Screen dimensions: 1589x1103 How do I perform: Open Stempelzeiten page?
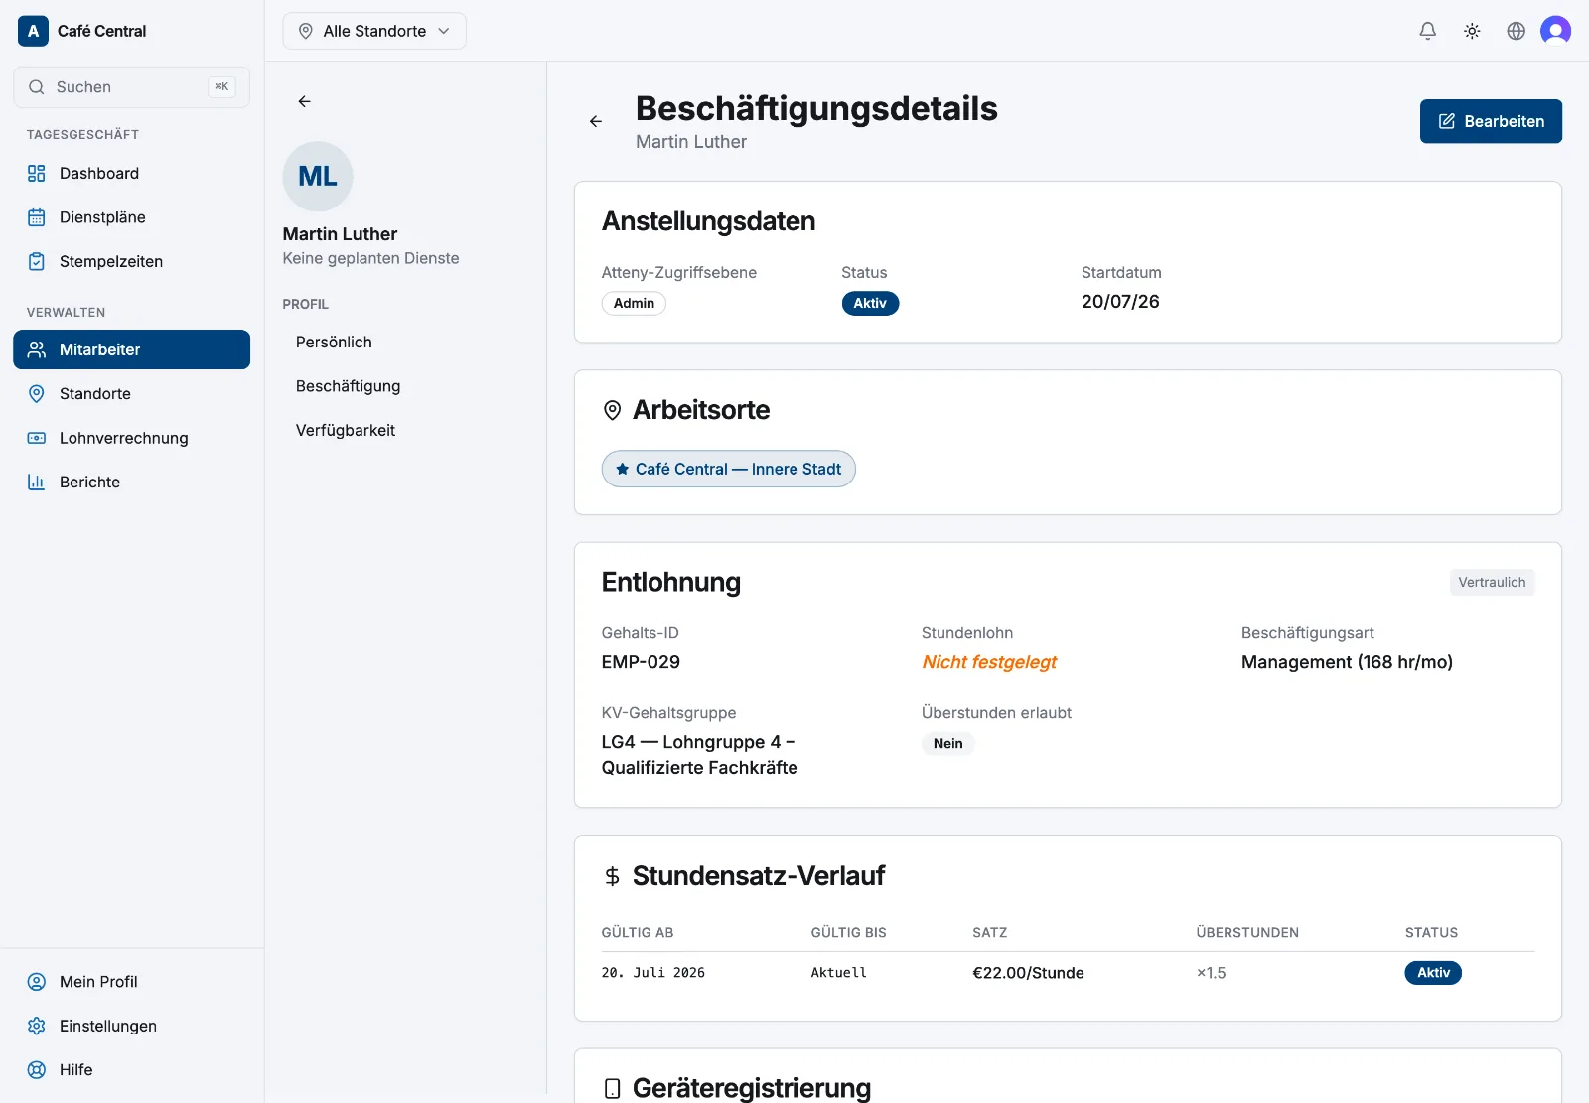(x=131, y=261)
